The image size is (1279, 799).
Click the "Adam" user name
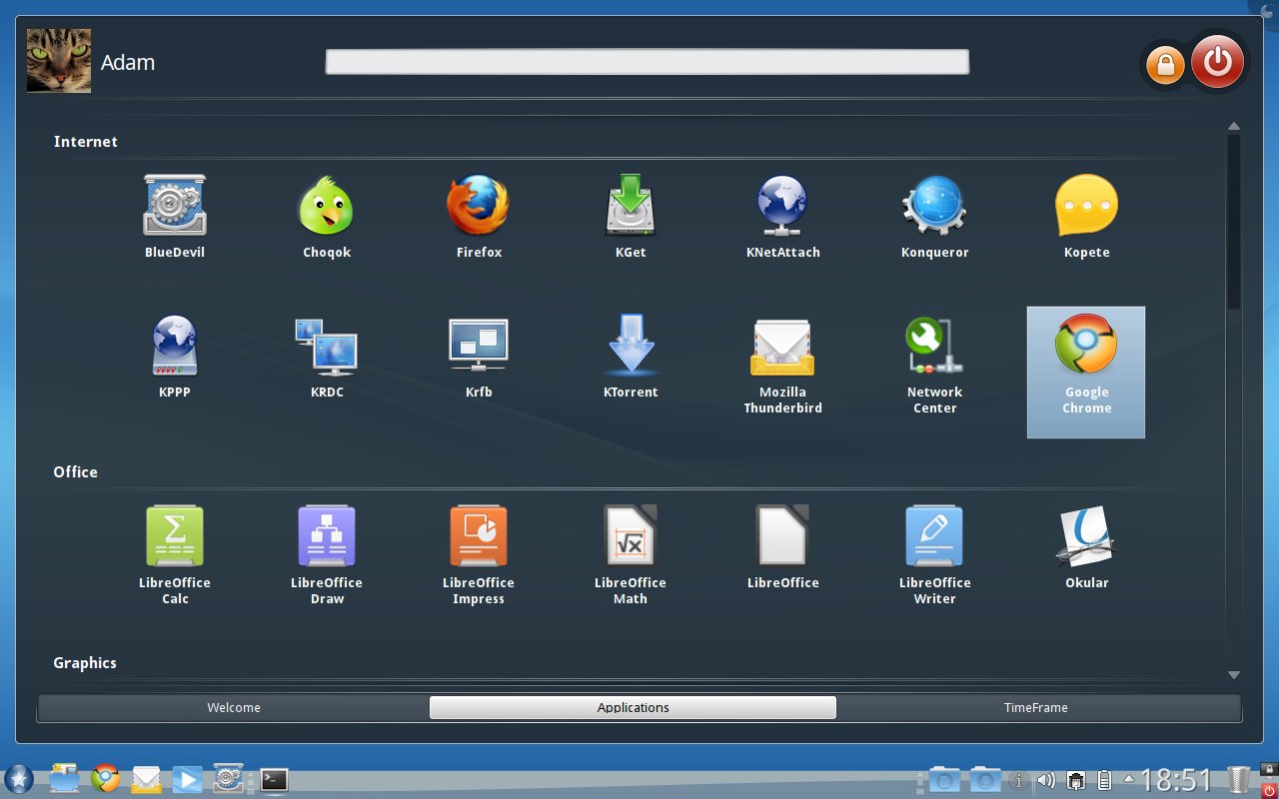click(128, 63)
